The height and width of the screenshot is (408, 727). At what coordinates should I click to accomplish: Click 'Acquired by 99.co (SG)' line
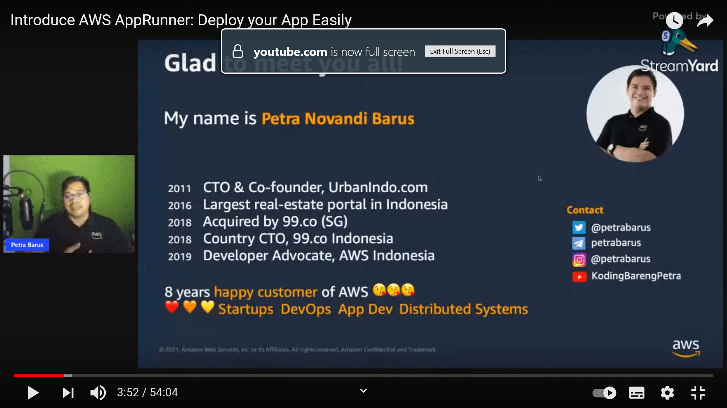275,222
